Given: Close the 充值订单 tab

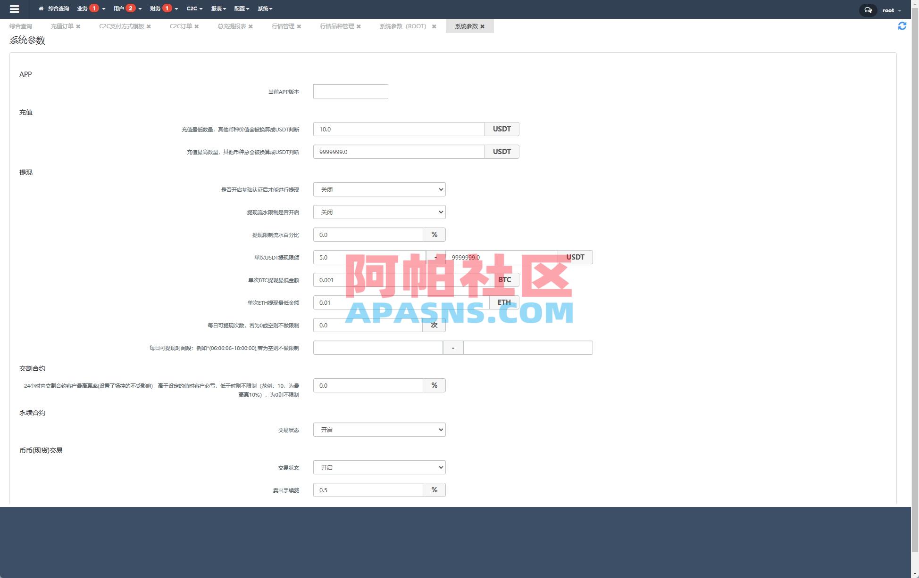Looking at the screenshot, I should coord(78,26).
